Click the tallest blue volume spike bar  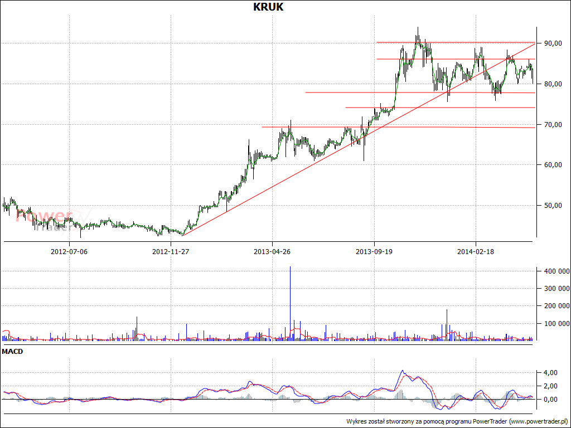tap(290, 304)
